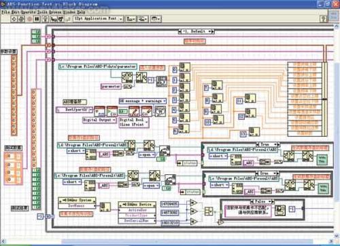Viewport: 340px width, 246px height.
Task: Open the Help menu
Action: (x=81, y=12)
